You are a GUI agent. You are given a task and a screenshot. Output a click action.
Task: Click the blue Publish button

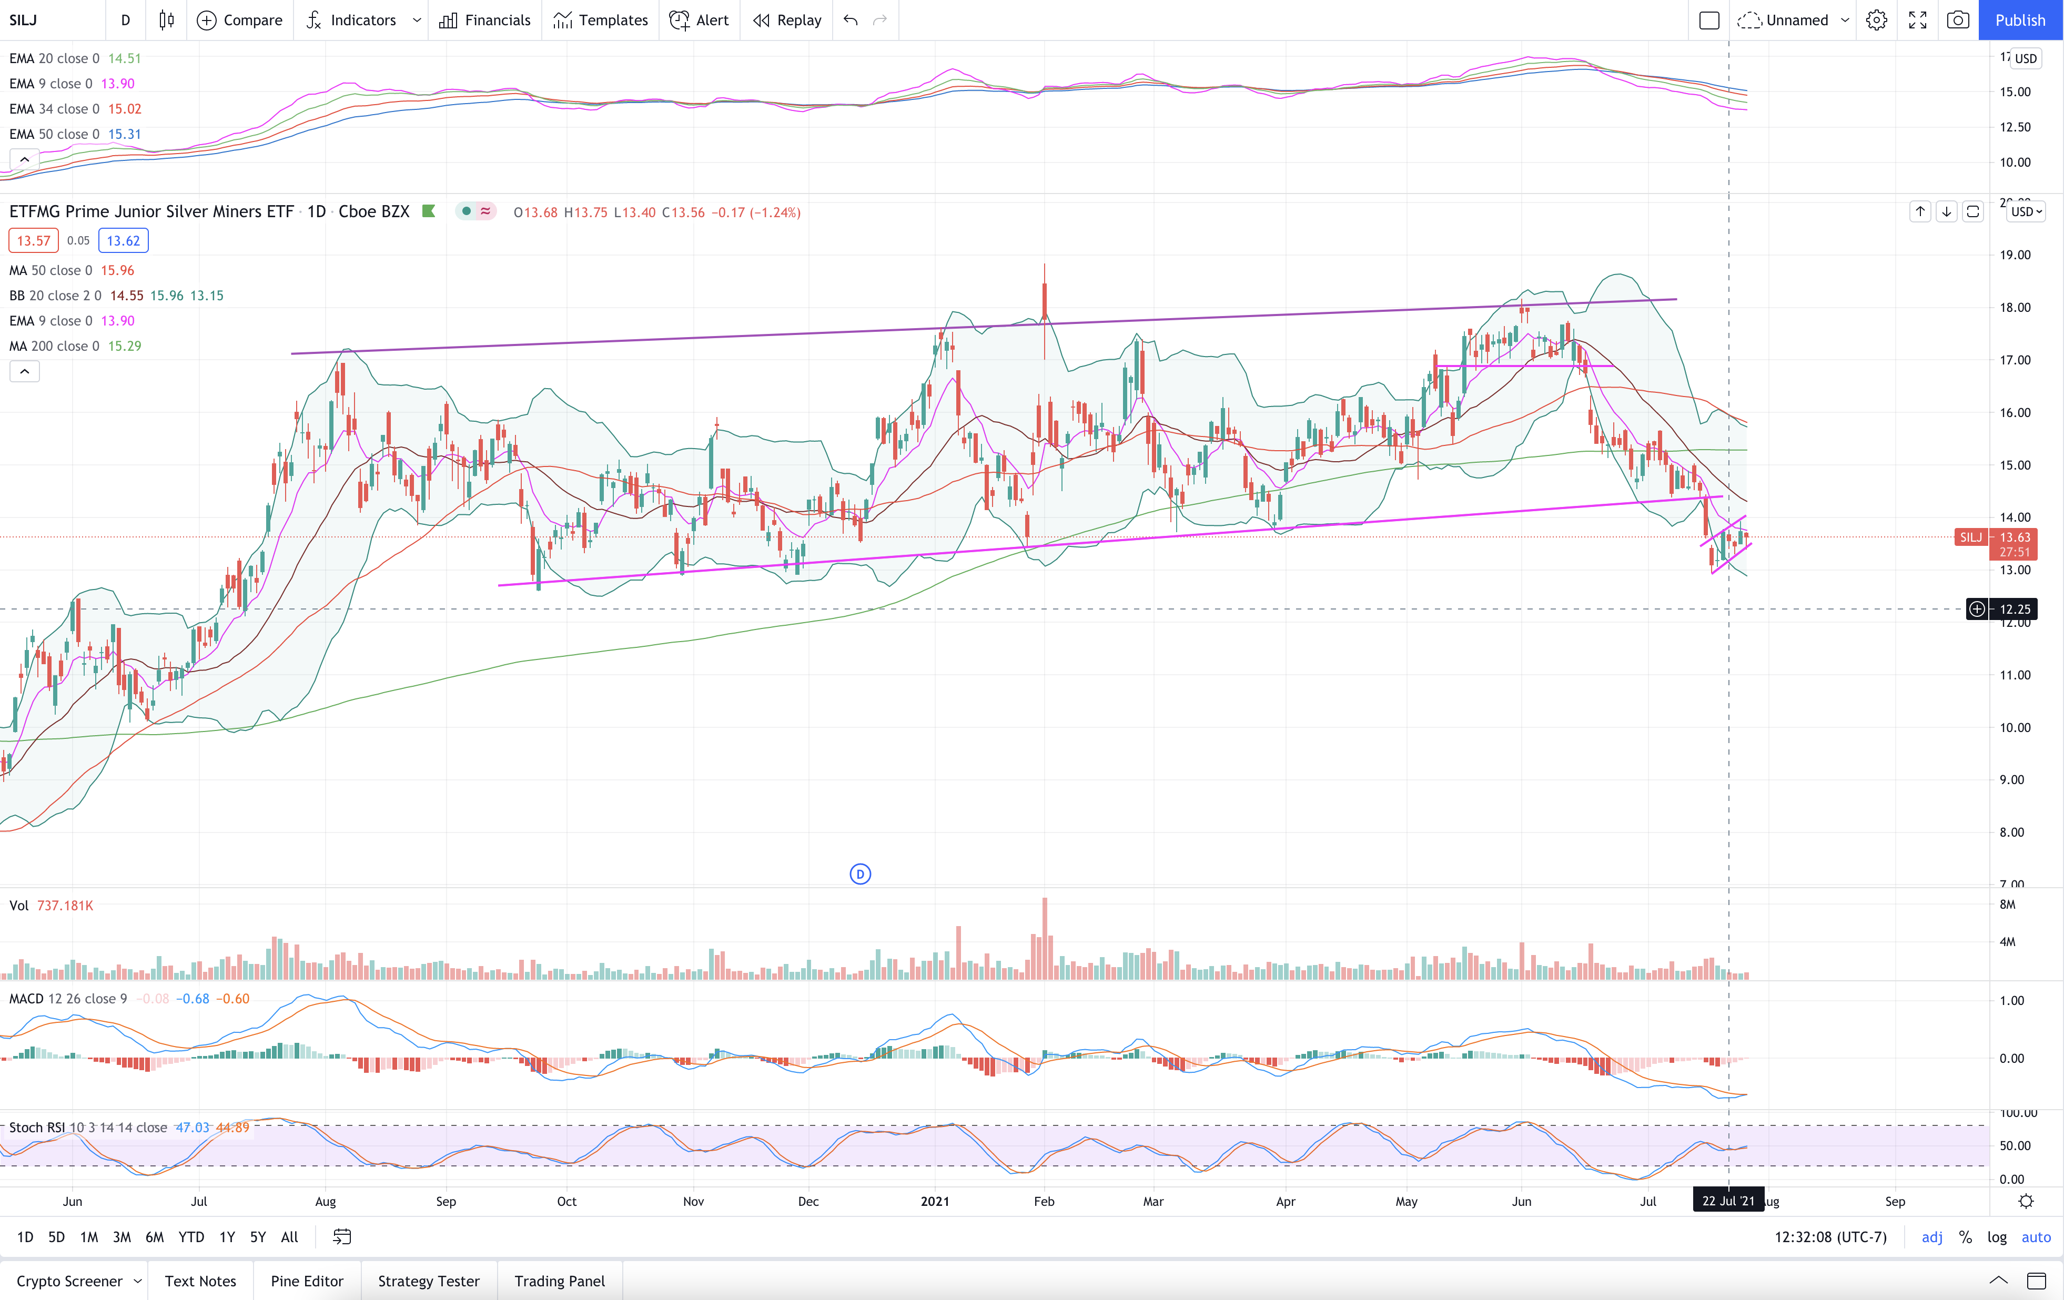pyautogui.click(x=2020, y=19)
